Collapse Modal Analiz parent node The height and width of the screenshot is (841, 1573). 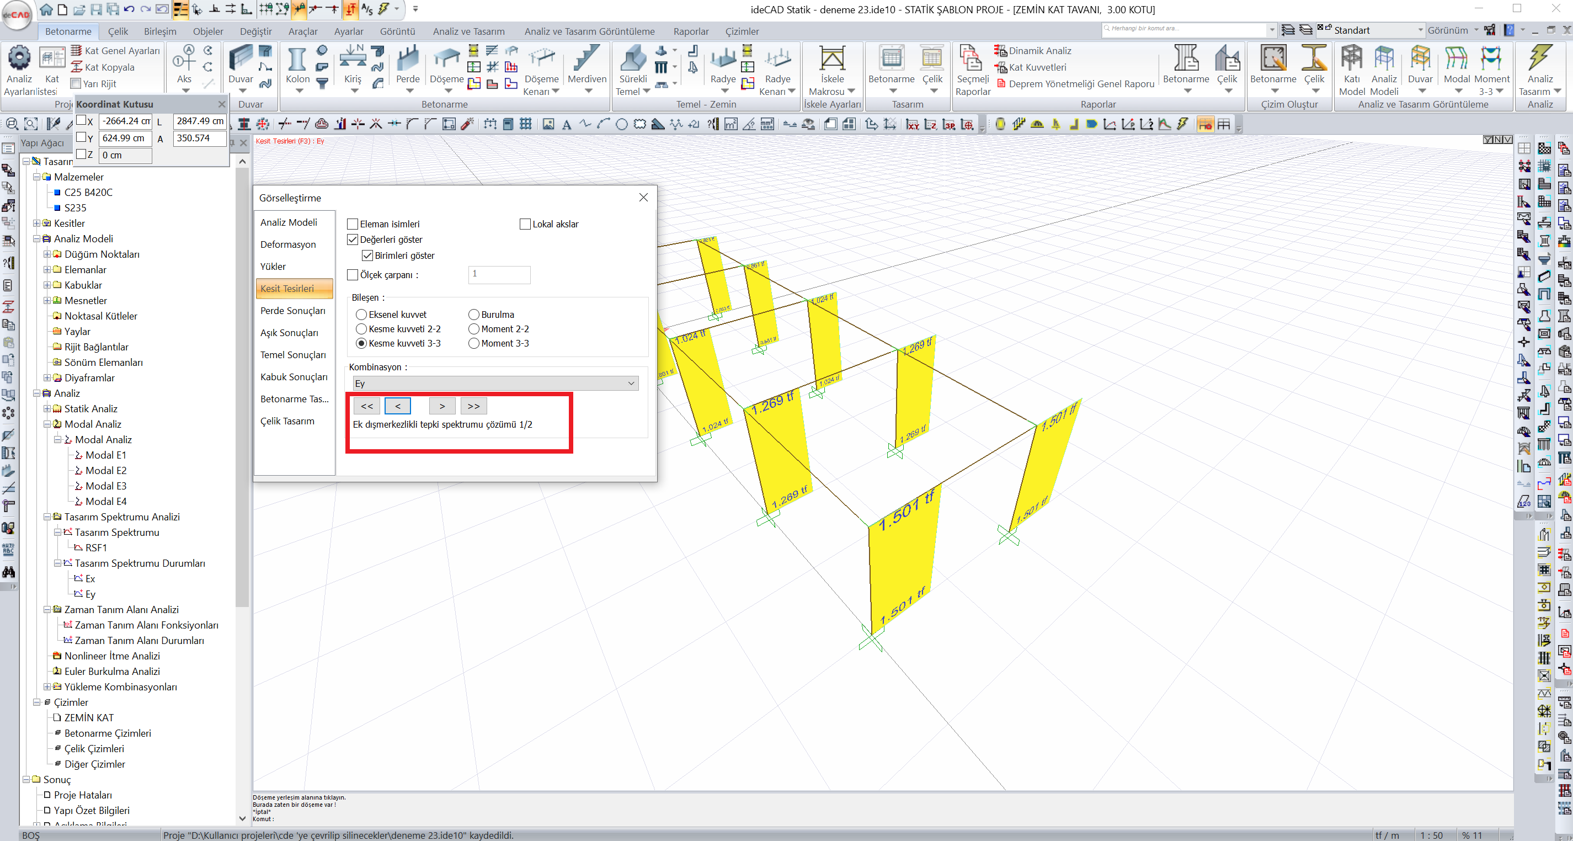tap(47, 424)
